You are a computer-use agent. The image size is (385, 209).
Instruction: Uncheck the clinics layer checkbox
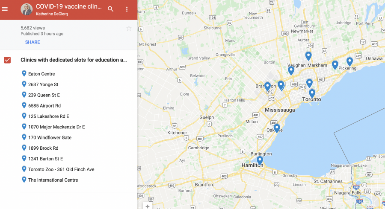[7, 60]
